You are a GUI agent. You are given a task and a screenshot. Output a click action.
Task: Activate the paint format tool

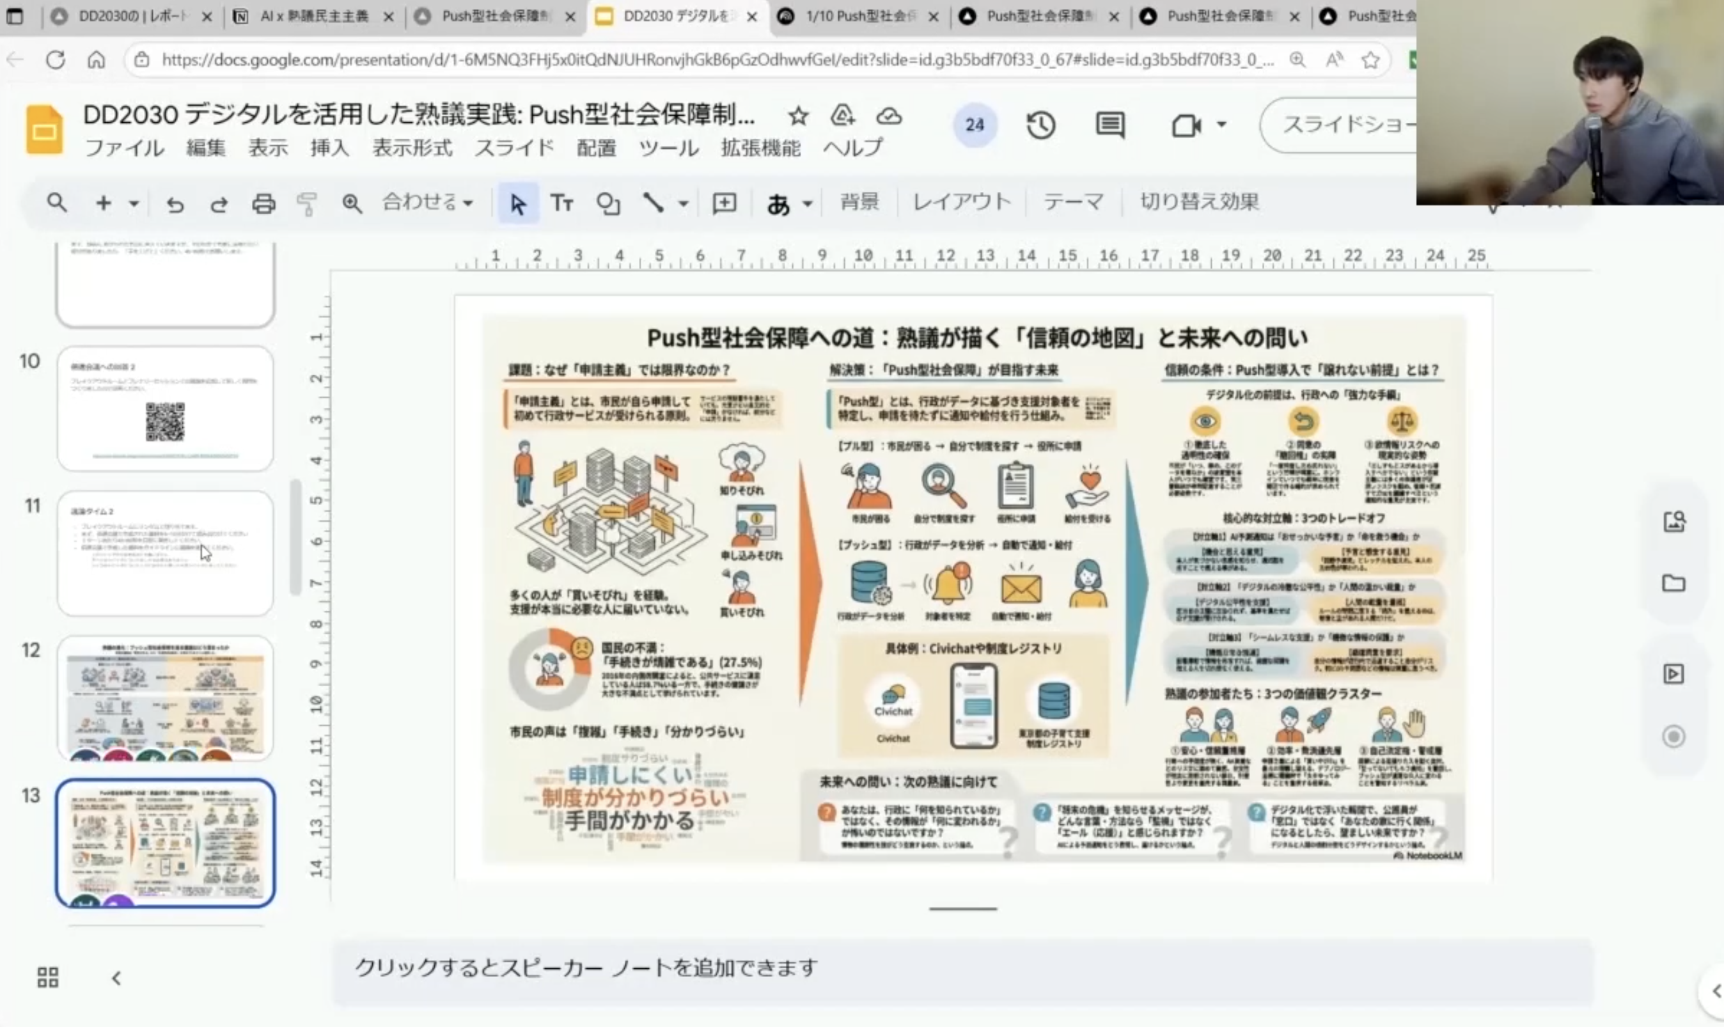tap(306, 203)
